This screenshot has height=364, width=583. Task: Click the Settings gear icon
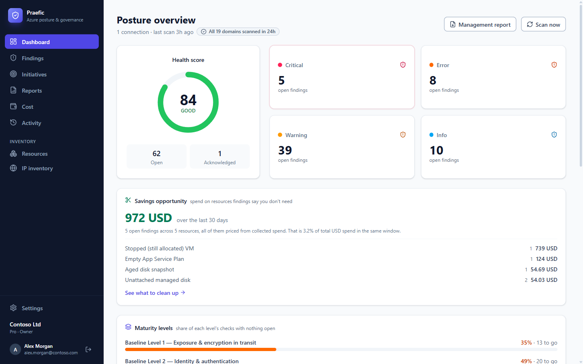pyautogui.click(x=13, y=308)
